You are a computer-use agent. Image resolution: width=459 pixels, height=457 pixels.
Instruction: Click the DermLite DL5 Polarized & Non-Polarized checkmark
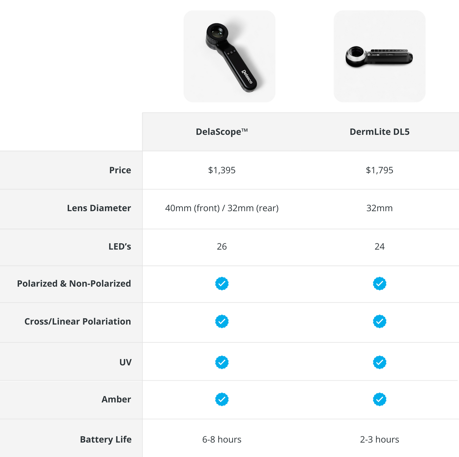[x=379, y=284]
